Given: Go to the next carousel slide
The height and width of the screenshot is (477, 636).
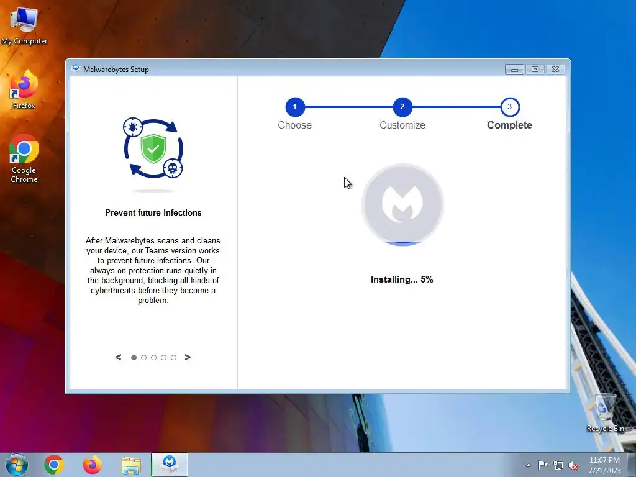Looking at the screenshot, I should [x=188, y=357].
